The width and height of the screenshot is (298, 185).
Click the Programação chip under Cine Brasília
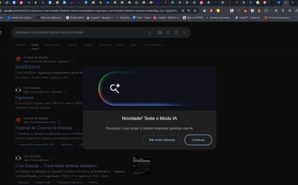click(43, 182)
